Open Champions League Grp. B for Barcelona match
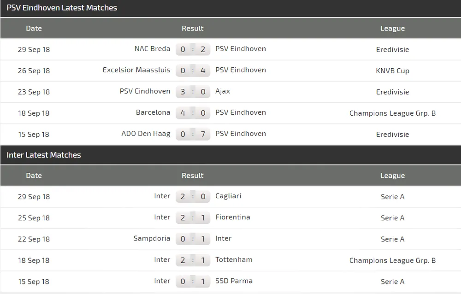The image size is (461, 294). tap(392, 113)
